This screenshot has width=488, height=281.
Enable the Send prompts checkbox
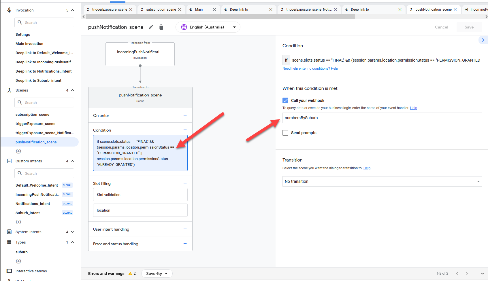pyautogui.click(x=285, y=133)
